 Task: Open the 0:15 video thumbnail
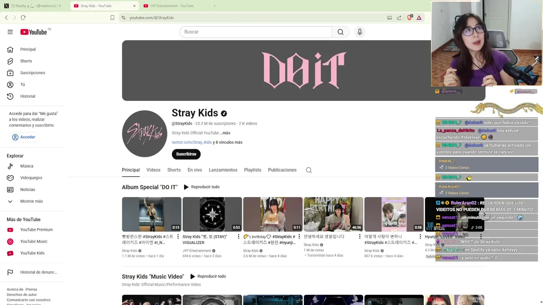coord(151,214)
